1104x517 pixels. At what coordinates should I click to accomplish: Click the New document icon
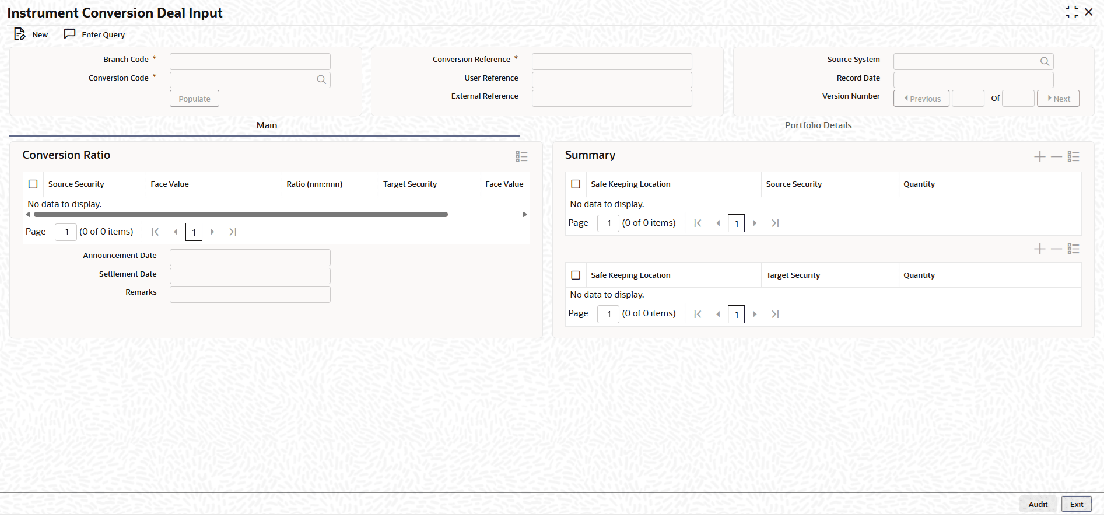[x=20, y=34]
